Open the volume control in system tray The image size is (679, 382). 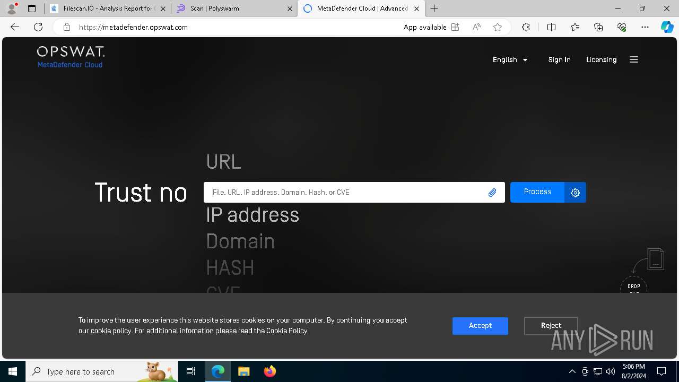click(611, 371)
